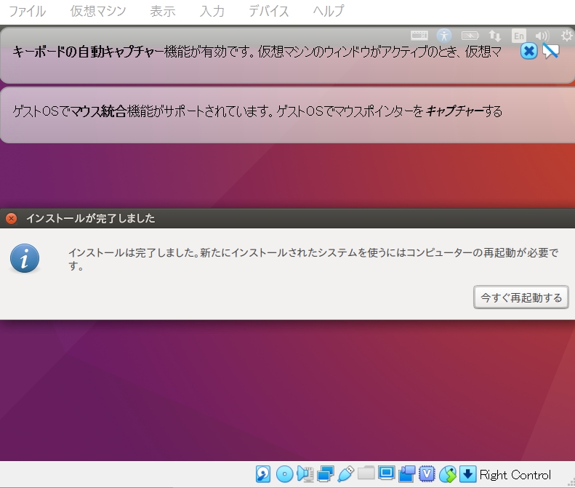The image size is (575, 488).
Task: Click the 今すぐ再起動する button
Action: tap(521, 297)
